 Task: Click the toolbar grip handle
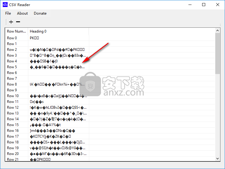[x=6, y=22]
